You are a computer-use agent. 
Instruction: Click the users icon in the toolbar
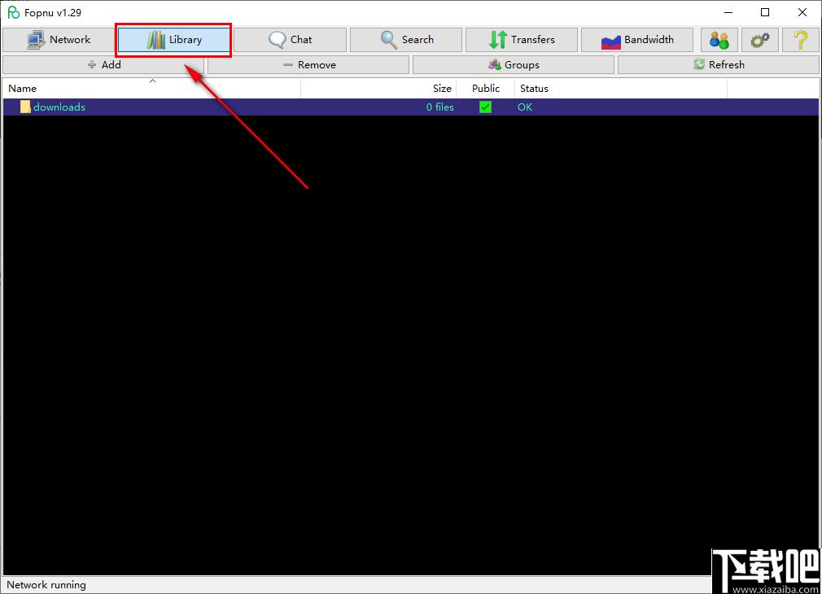click(x=719, y=40)
